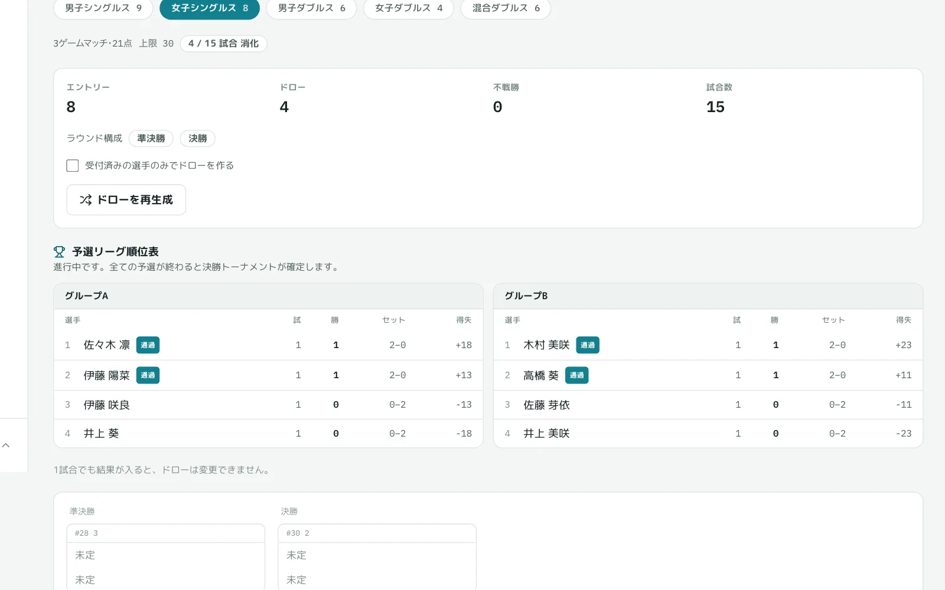Click the 4 / 15 試合 消化 badge

(x=223, y=44)
